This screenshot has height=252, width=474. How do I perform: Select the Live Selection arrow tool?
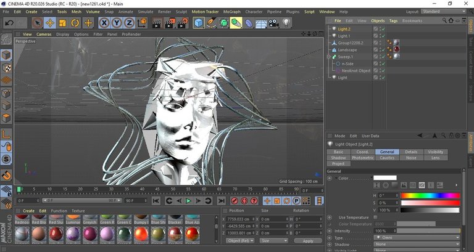coord(37,23)
